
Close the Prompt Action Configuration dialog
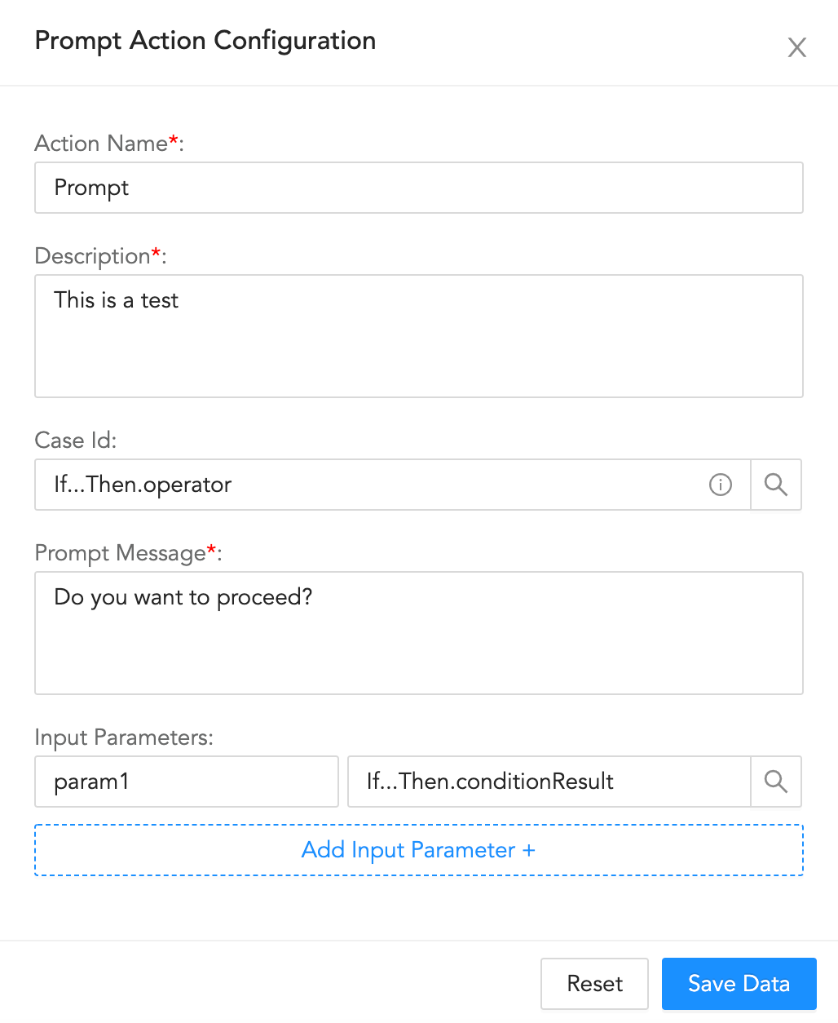point(796,47)
